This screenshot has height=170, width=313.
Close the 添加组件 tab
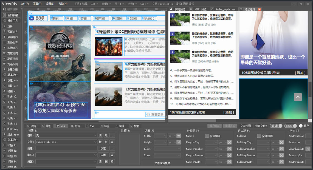(259, 9)
